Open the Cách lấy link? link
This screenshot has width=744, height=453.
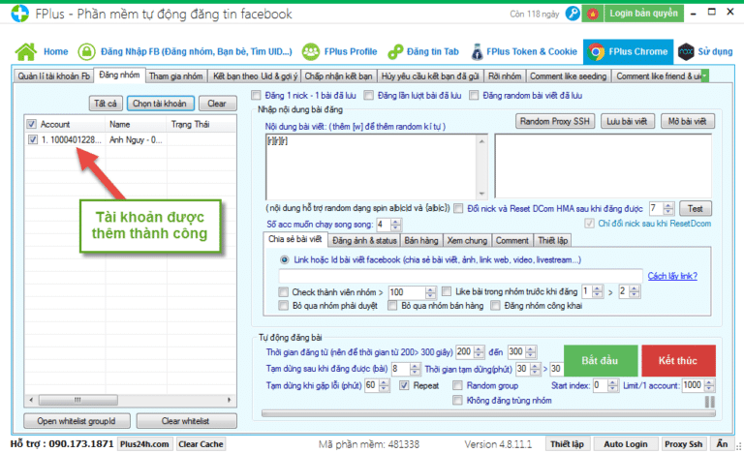click(x=672, y=276)
